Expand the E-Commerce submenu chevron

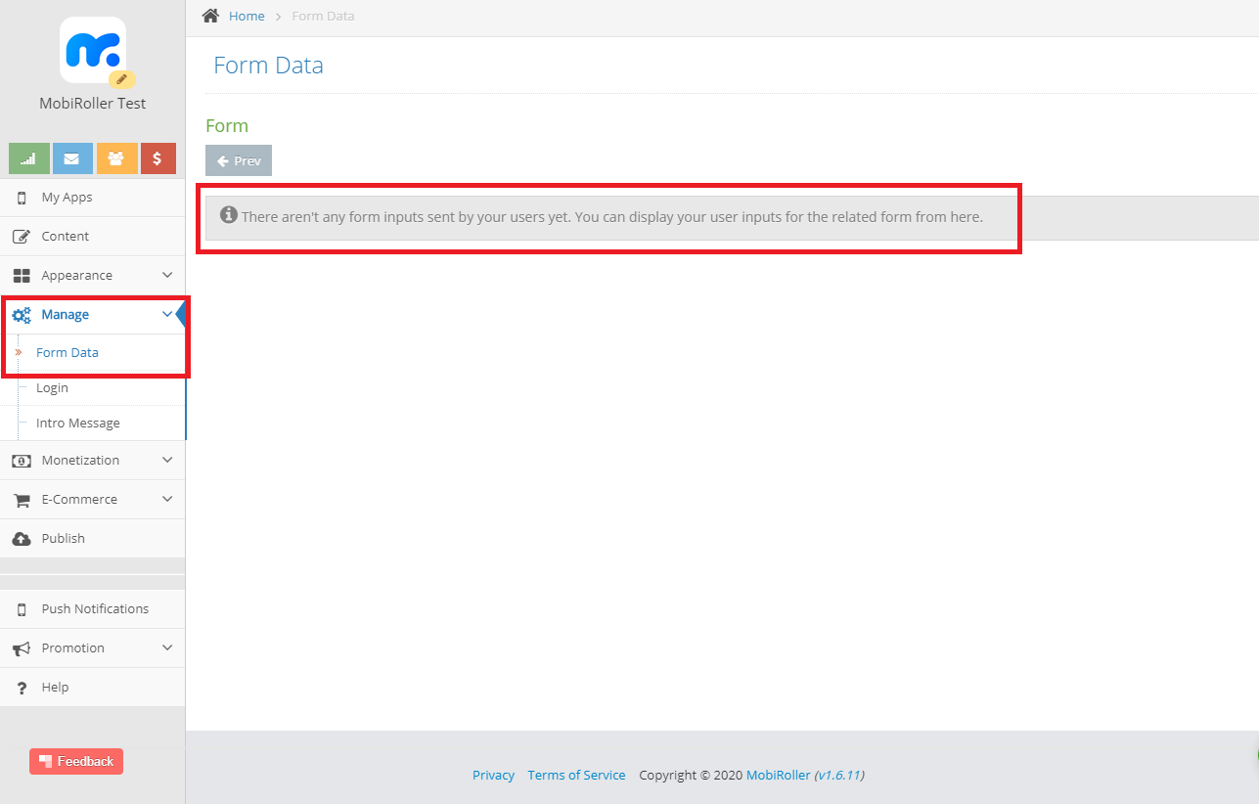click(167, 500)
